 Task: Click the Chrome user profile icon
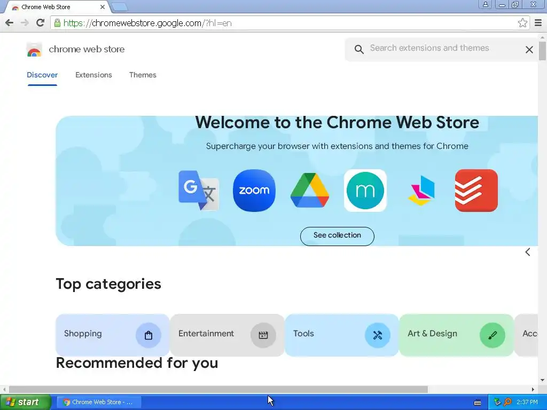(x=485, y=4)
